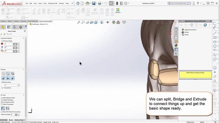Click the refresh icon in Appearances panel

205,25
